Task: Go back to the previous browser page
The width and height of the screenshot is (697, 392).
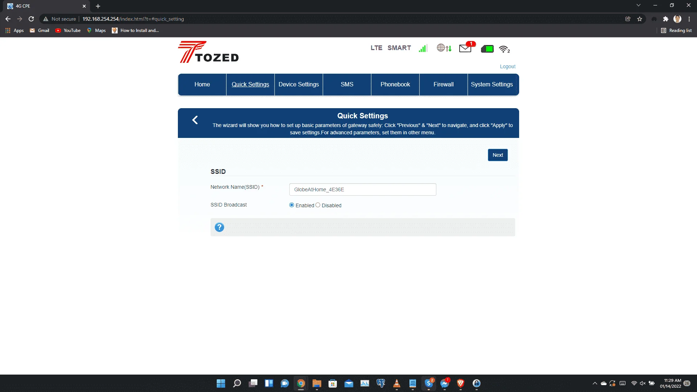Action: (x=8, y=19)
